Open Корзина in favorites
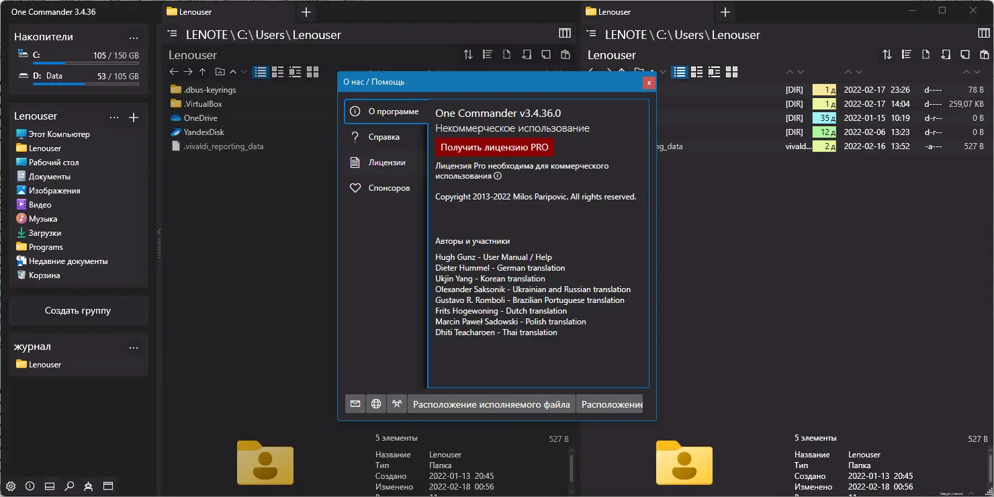Viewport: 994px width, 497px height. coord(38,275)
